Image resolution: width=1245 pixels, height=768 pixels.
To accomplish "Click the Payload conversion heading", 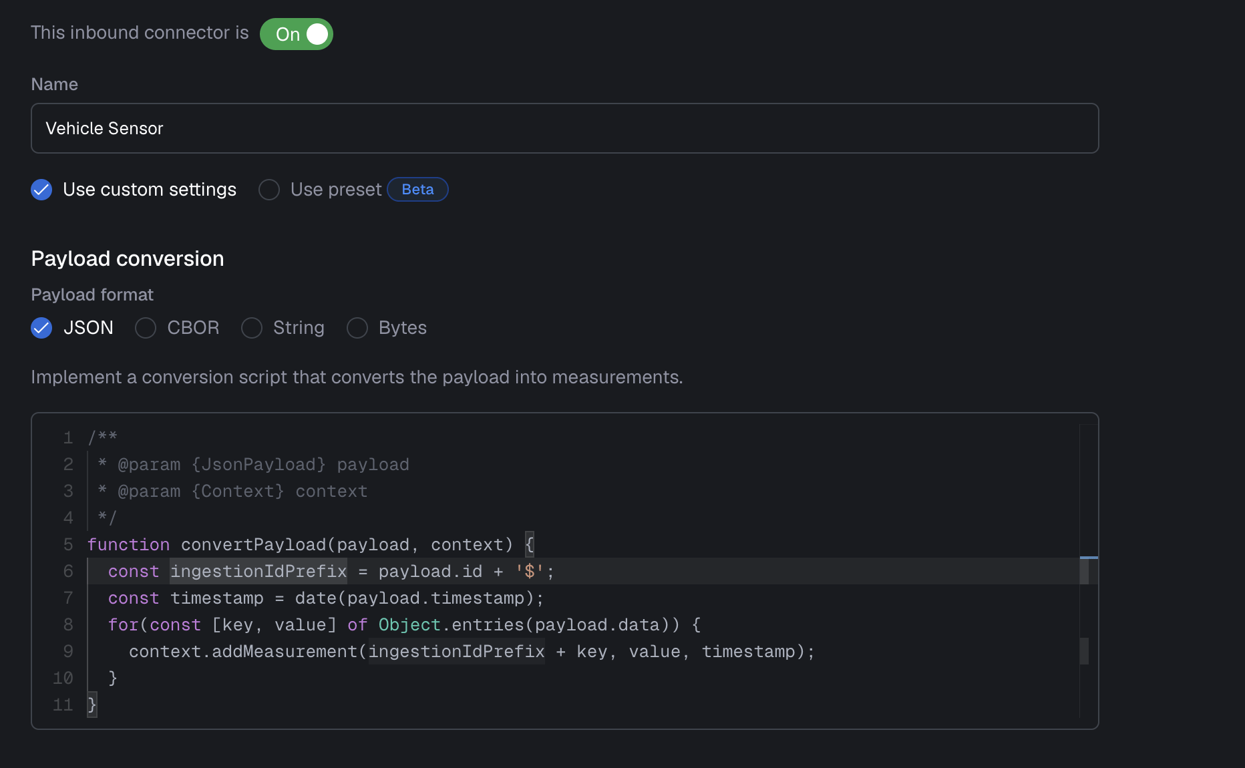I will pyautogui.click(x=128, y=259).
